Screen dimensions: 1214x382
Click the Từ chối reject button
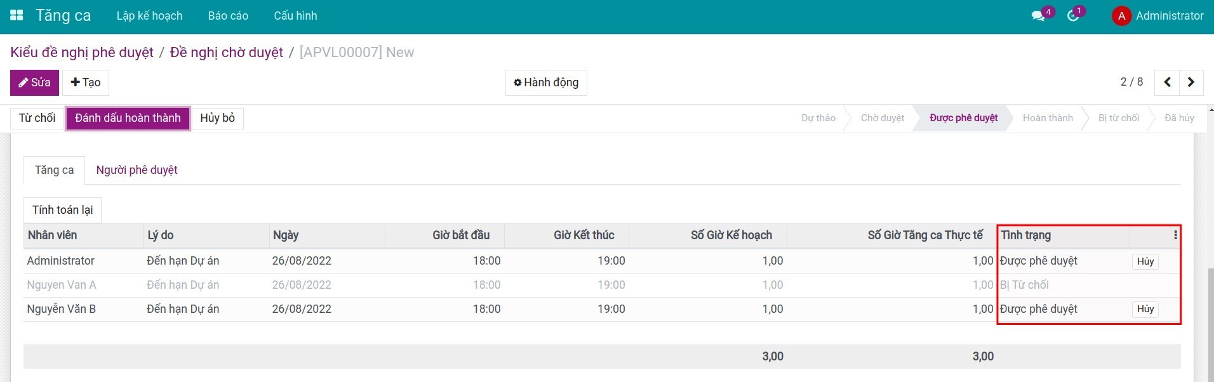pyautogui.click(x=37, y=118)
